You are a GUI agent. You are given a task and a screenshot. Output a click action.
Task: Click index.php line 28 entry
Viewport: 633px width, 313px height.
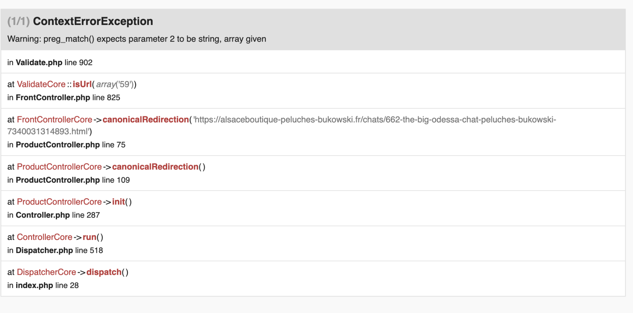coord(43,285)
